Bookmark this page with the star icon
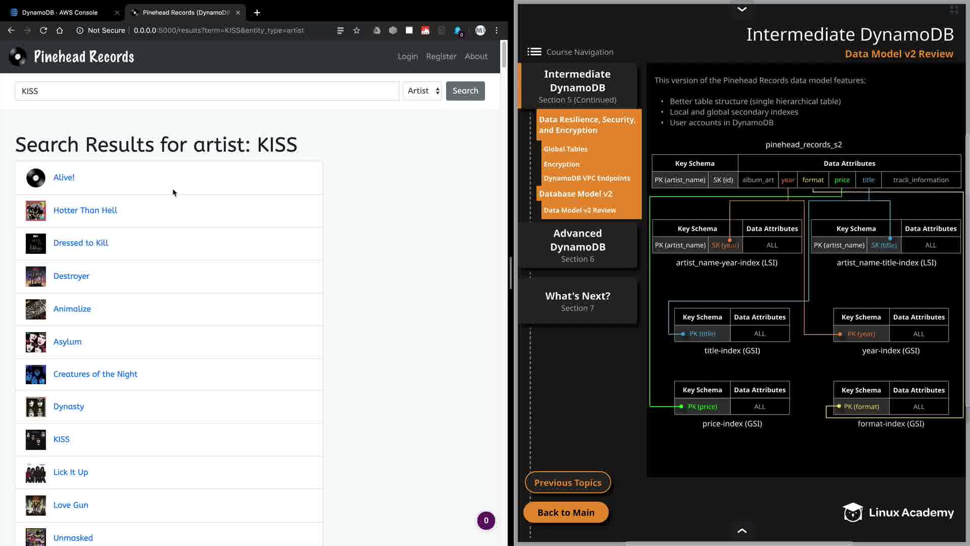 357,30
